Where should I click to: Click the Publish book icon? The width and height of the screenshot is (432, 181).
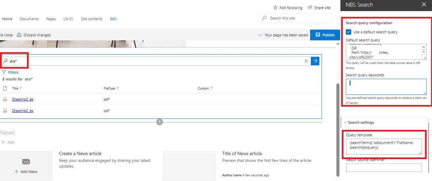click(318, 35)
